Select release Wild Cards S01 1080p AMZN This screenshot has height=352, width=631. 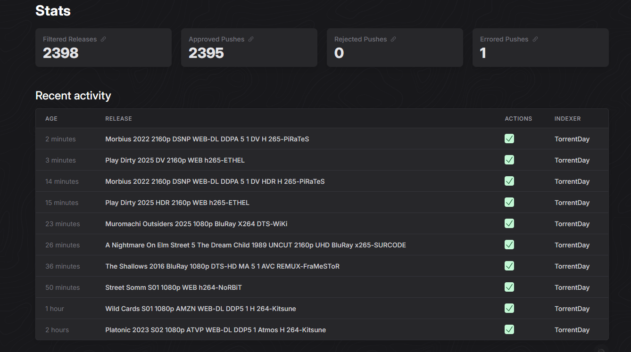click(x=201, y=309)
